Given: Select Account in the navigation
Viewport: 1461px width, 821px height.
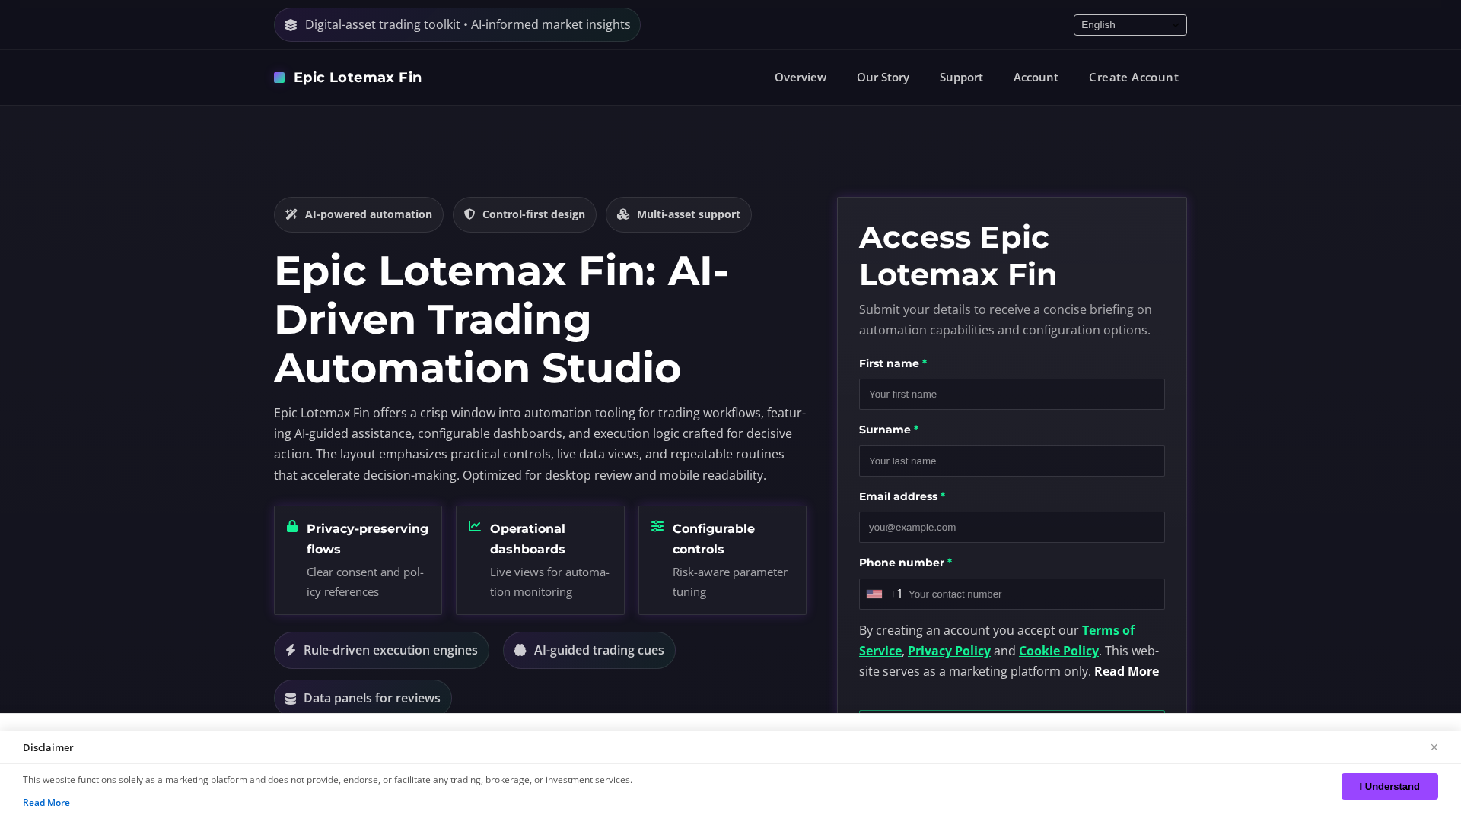Looking at the screenshot, I should pos(1036,78).
